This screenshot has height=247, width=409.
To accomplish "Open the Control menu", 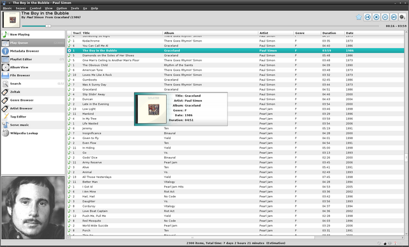I will click(35, 8).
